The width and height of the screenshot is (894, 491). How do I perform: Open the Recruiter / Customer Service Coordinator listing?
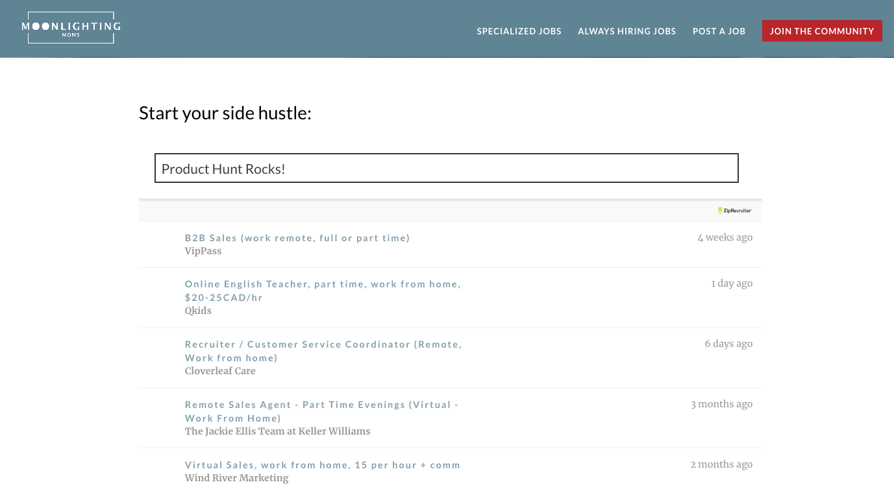click(x=323, y=351)
